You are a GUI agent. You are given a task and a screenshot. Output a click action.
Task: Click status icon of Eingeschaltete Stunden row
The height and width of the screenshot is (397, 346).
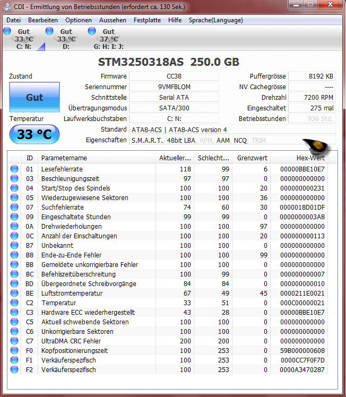14,217
